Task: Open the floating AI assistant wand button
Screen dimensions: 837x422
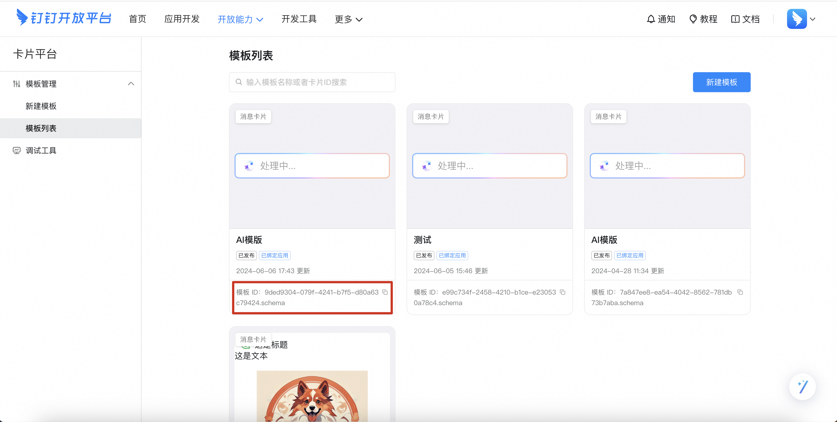Action: tap(802, 386)
